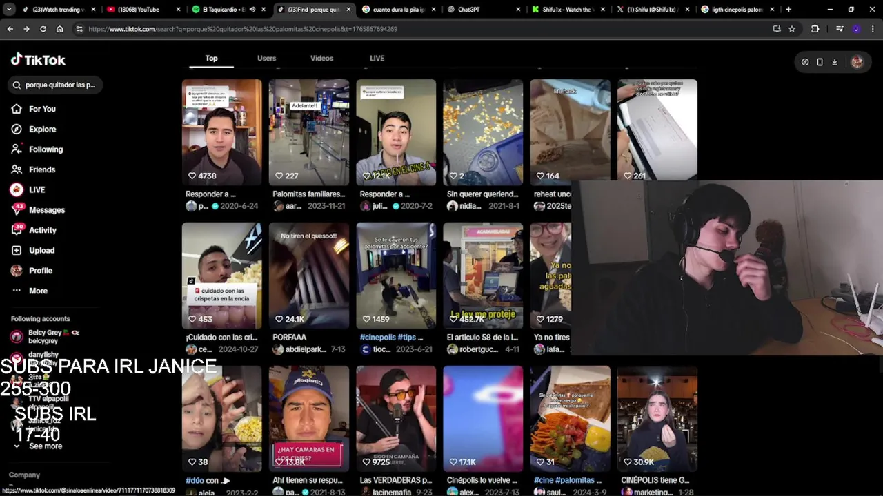Screen dimensions: 883x496
Task: Click the download app icon in the TikTok header
Action: [x=834, y=62]
